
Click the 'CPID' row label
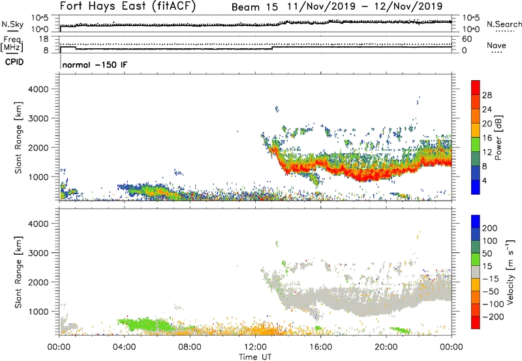pyautogui.click(x=14, y=62)
